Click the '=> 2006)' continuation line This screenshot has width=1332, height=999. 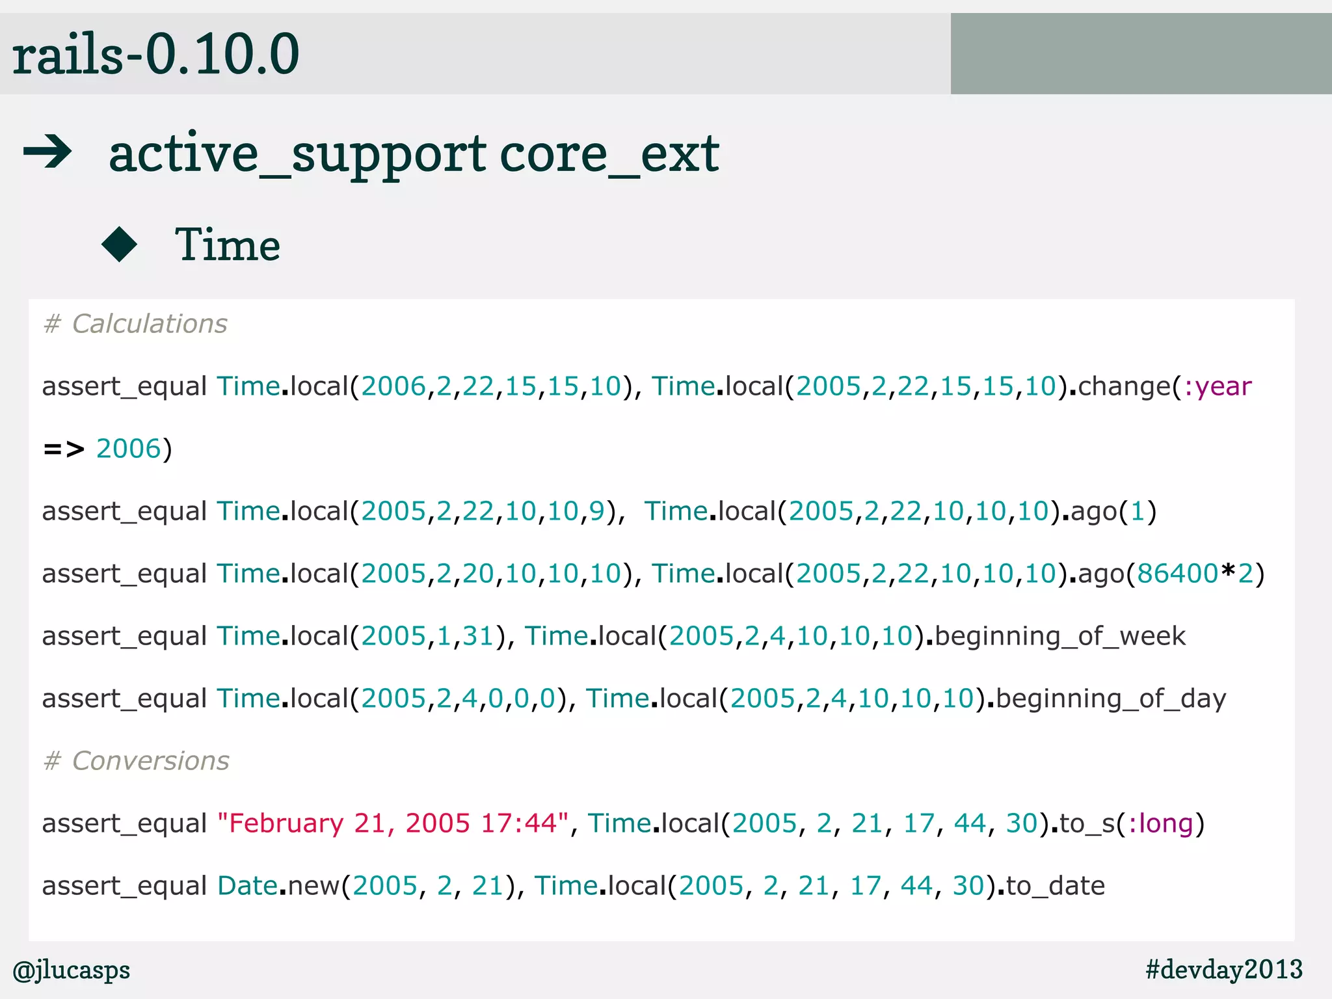click(x=108, y=449)
